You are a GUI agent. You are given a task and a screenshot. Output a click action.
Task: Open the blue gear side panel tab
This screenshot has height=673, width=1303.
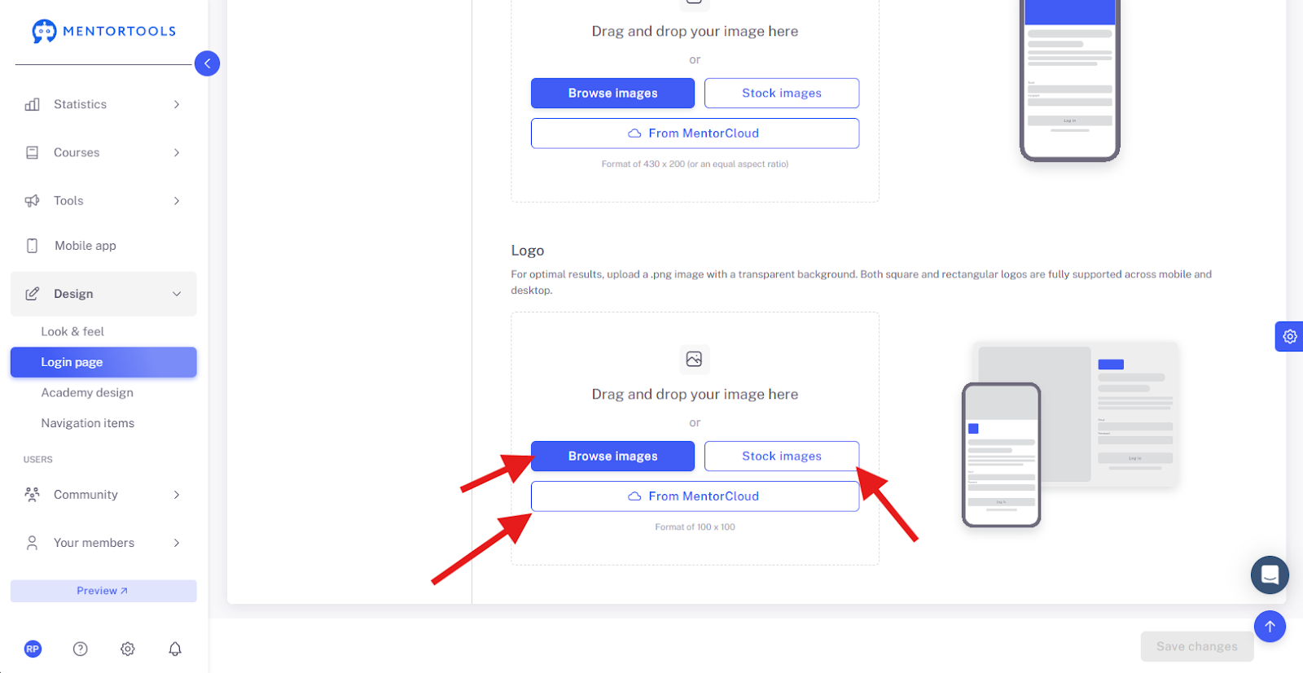(x=1289, y=336)
